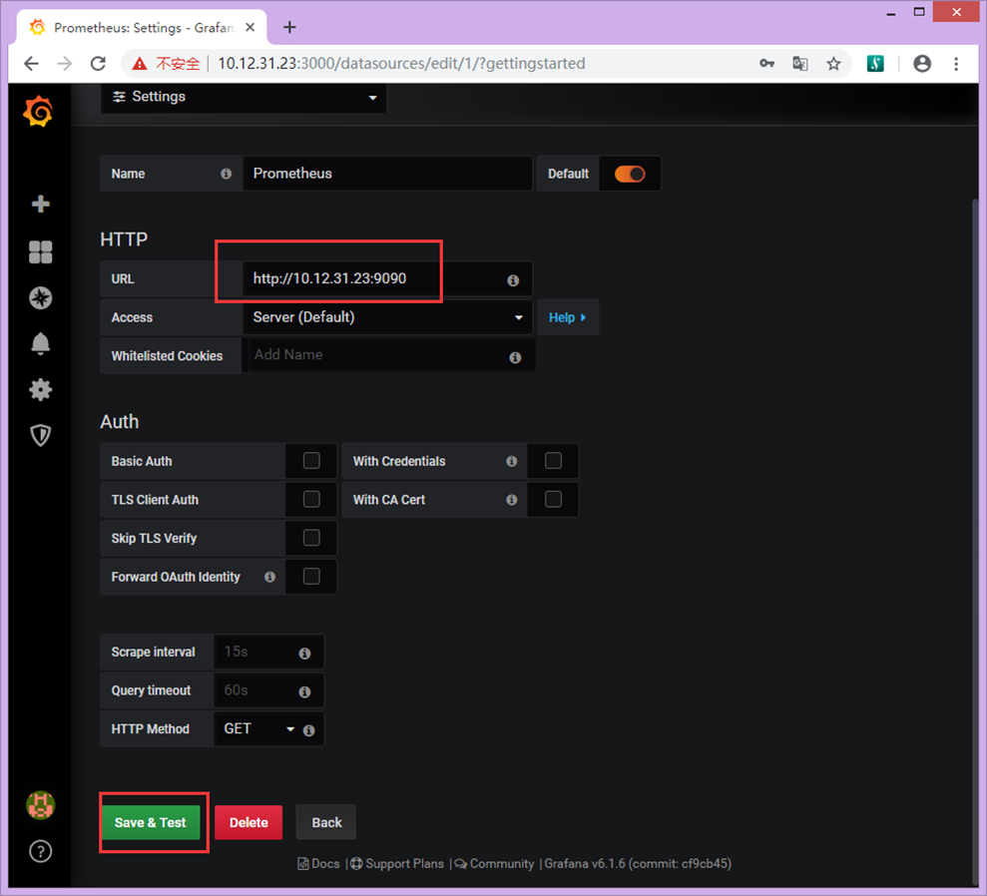Click the Save & Test button
Viewport: 987px width, 896px height.
(x=151, y=822)
